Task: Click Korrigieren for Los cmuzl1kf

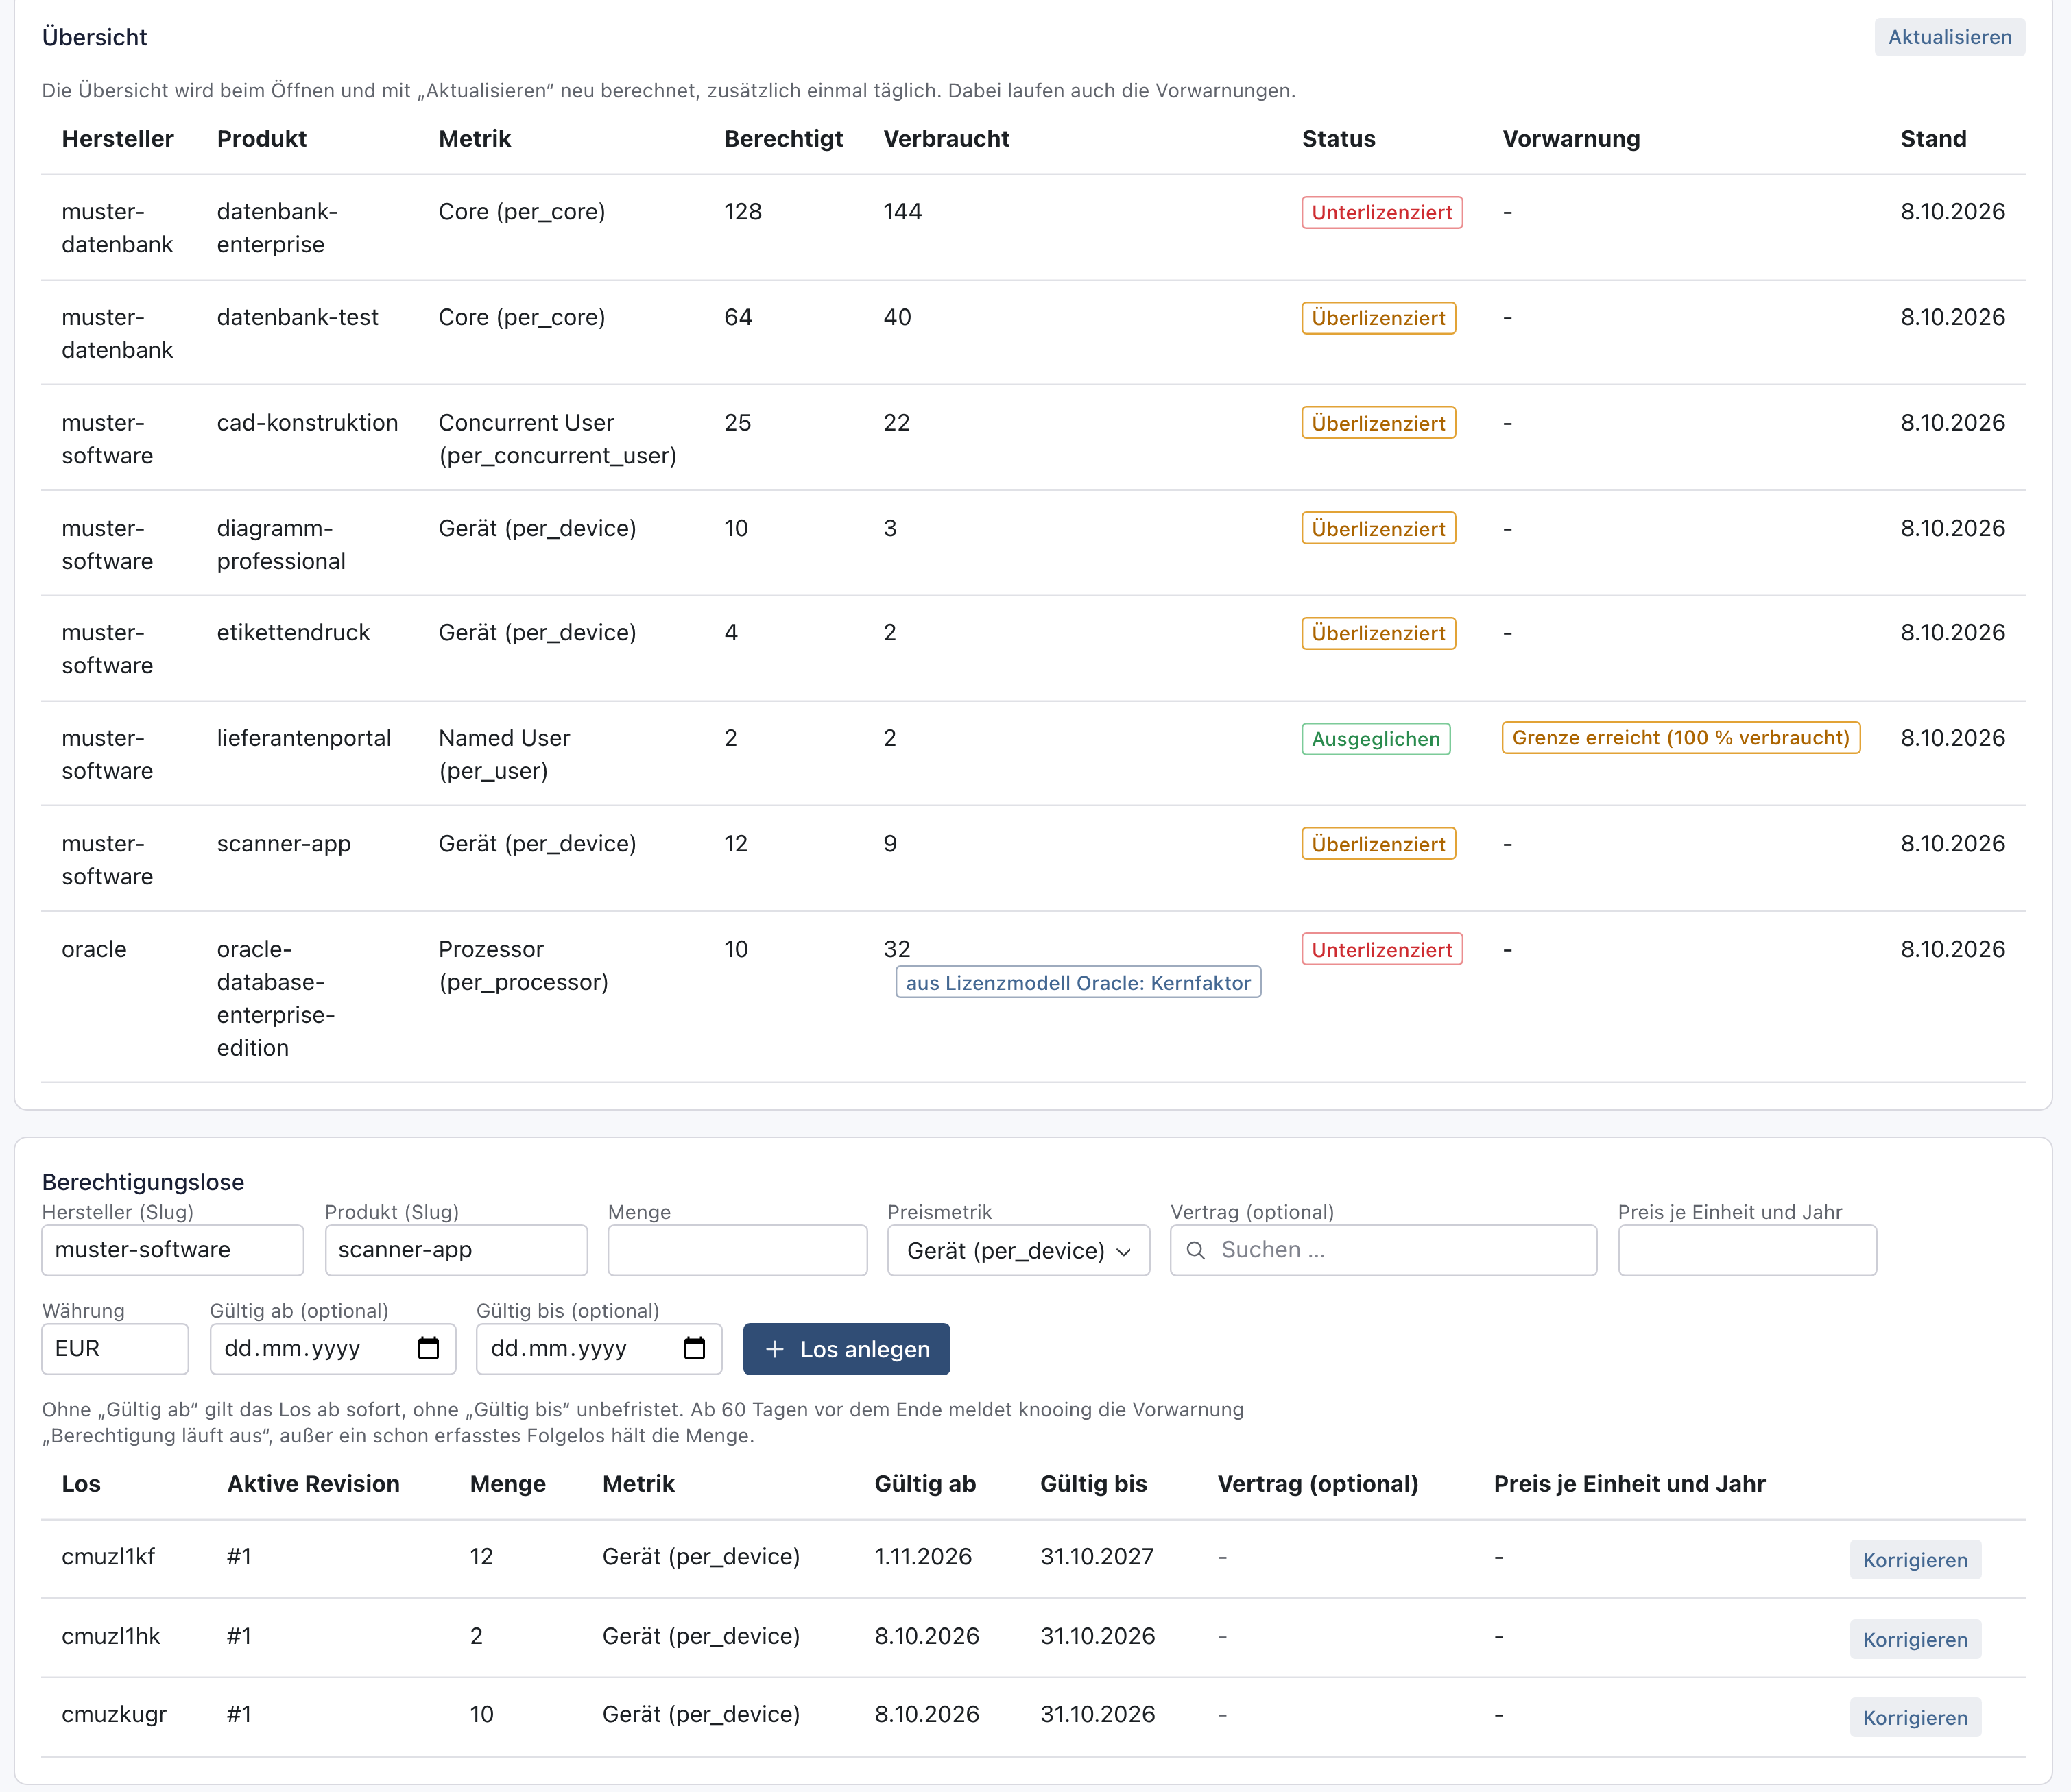Action: point(1915,1560)
